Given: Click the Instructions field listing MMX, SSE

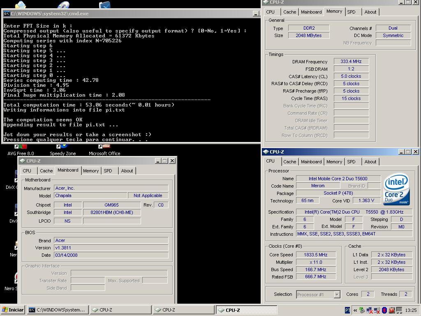Looking at the screenshot, I should tap(354, 234).
